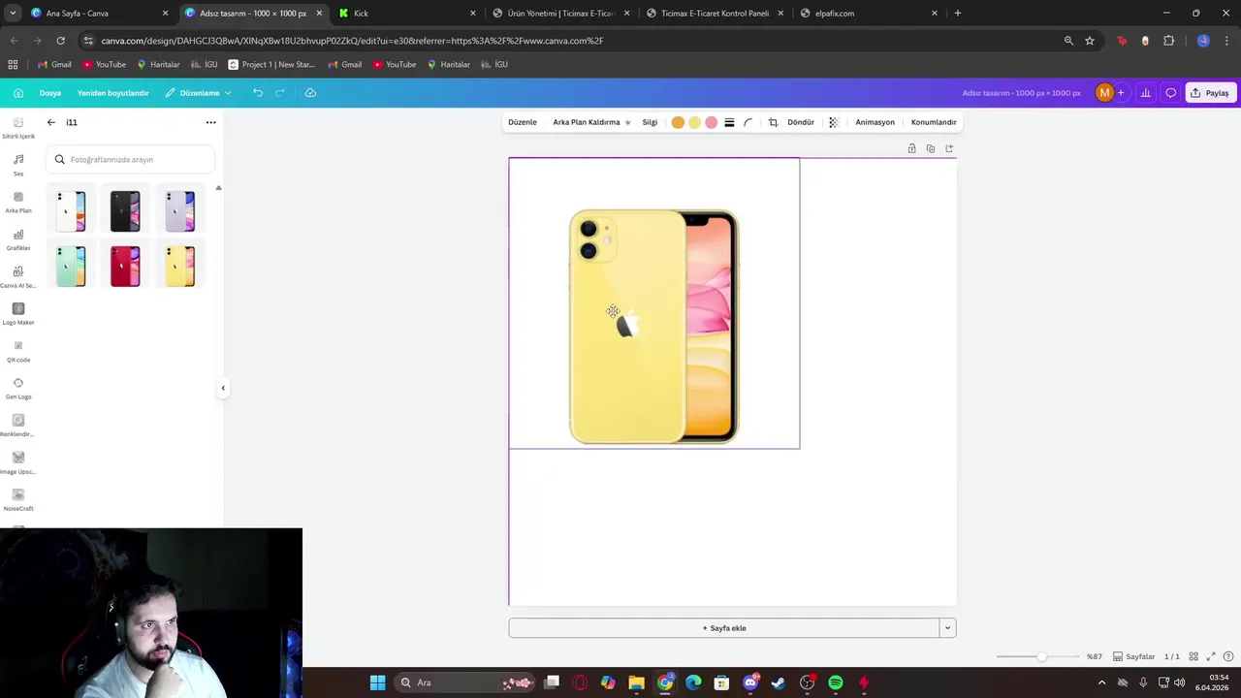Open the analytics chart icon
Screen dimensions: 1241x698
tap(1146, 93)
